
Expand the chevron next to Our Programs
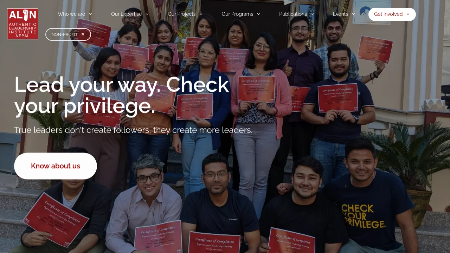pyautogui.click(x=258, y=14)
